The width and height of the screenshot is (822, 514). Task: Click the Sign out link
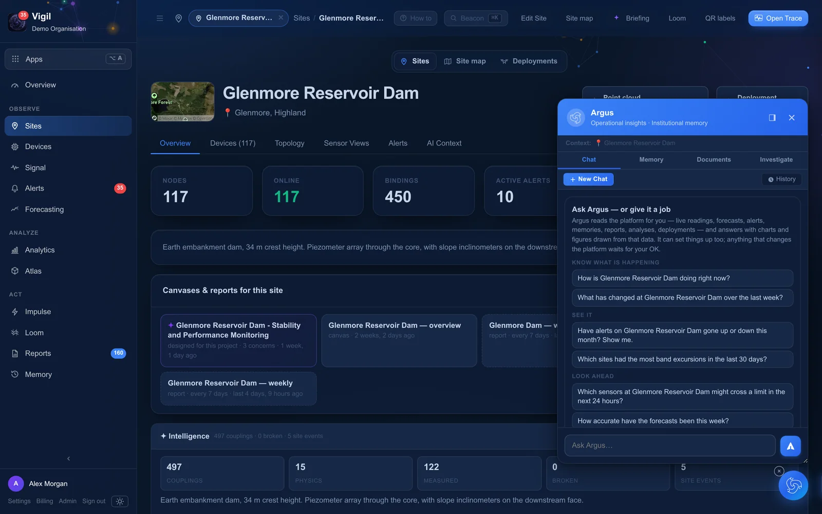(x=94, y=501)
